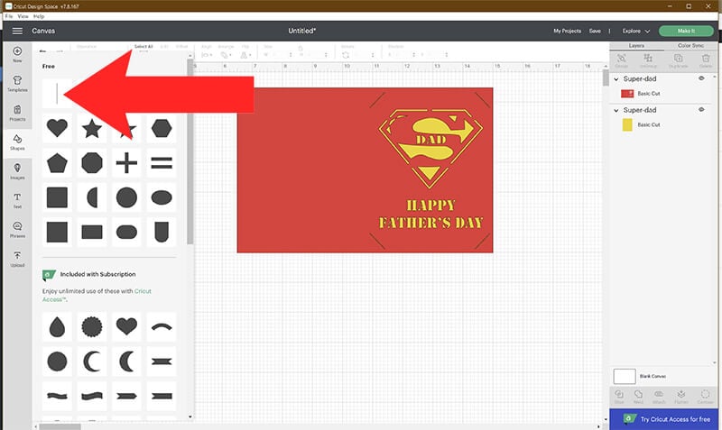The image size is (722, 430).
Task: Click the Blank Canvas white swatch
Action: click(x=625, y=376)
